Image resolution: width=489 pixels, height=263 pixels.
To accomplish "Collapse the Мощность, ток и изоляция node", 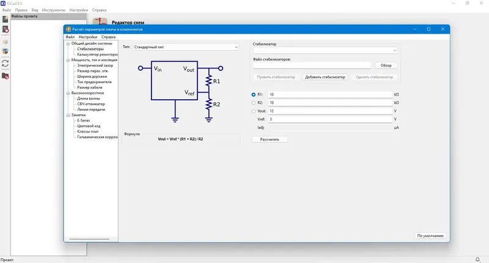I will coord(68,60).
